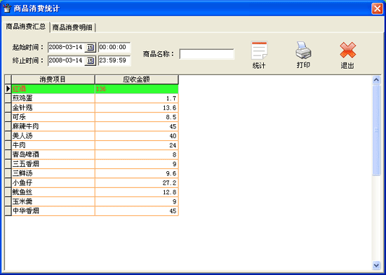Switch to the 商品消费汇总 tab

coord(25,27)
